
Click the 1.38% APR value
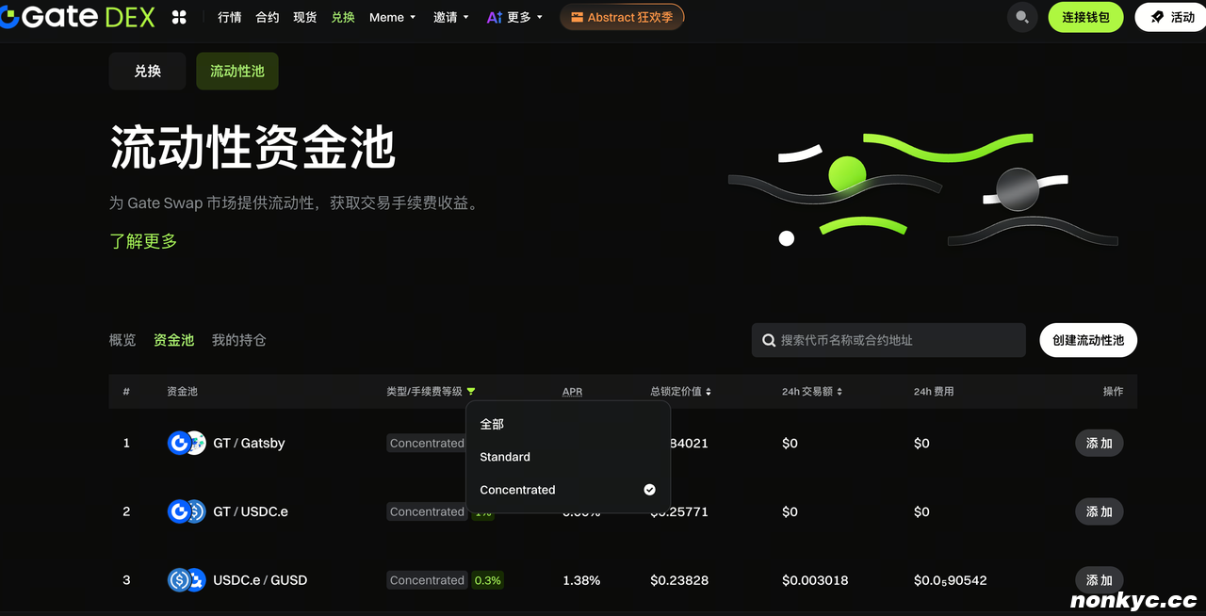pyautogui.click(x=581, y=580)
